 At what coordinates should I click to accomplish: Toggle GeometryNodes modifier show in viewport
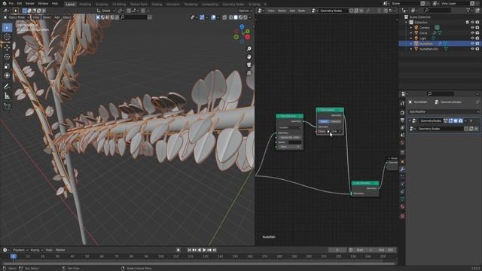tap(456, 120)
